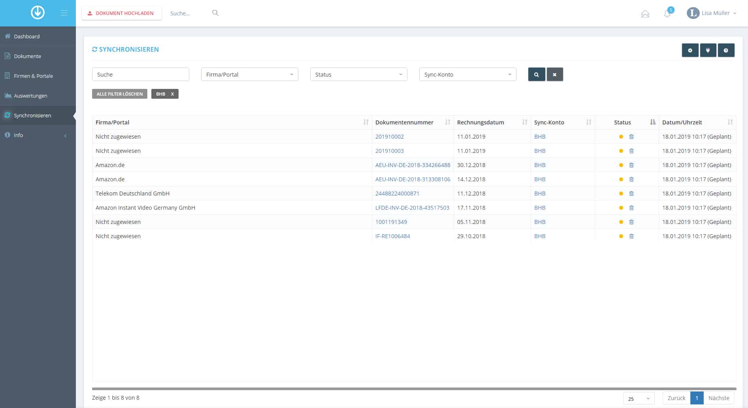Sort table by Dokumentennummer column
Viewport: 748px width, 408px height.
coord(413,122)
